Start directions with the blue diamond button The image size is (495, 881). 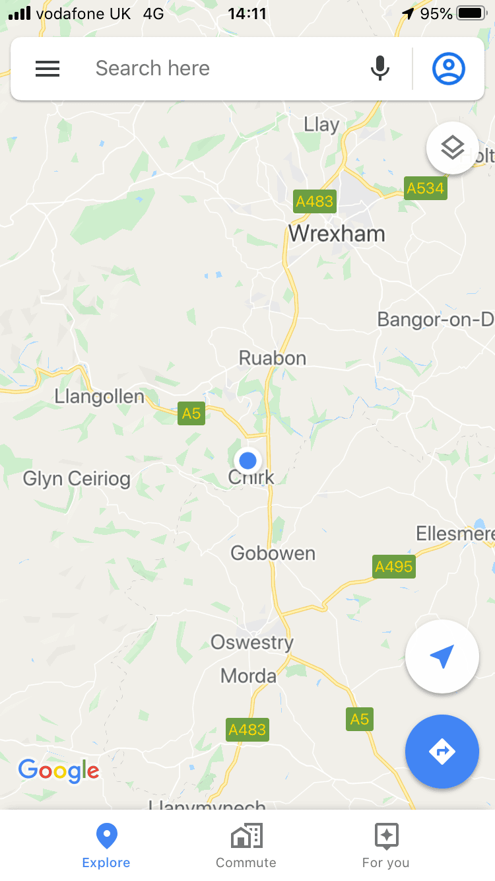coord(442,752)
